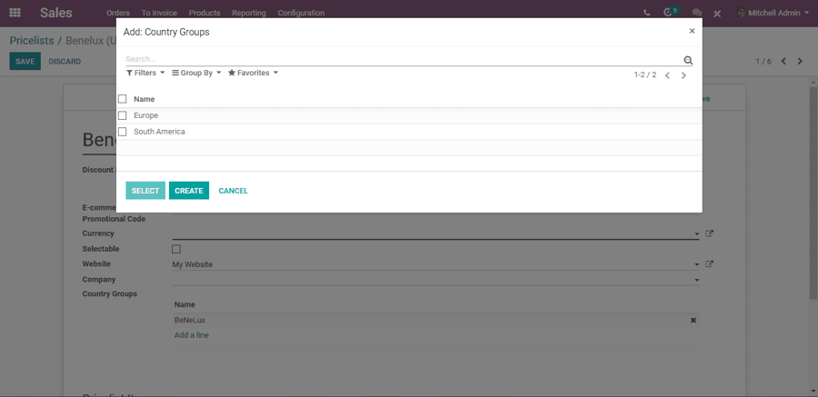Click the South America row text
This screenshot has height=397, width=818.
(x=159, y=132)
